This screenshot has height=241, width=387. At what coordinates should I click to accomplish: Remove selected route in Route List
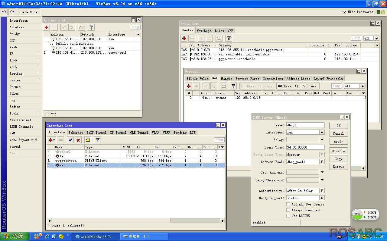(x=192, y=38)
